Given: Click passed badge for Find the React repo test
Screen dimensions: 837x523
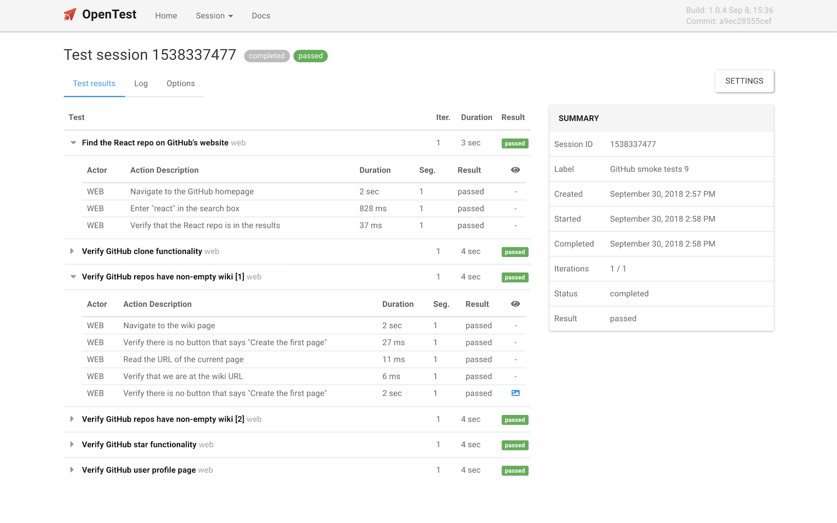Looking at the screenshot, I should (x=515, y=143).
